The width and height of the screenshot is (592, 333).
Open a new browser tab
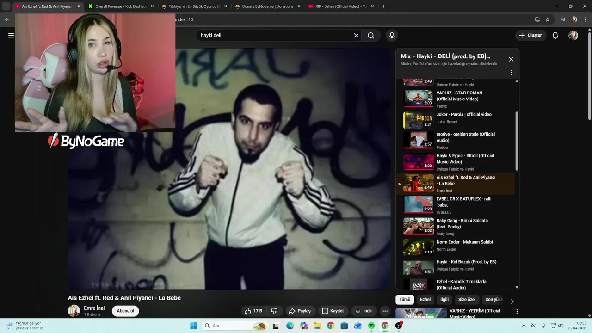383,6
